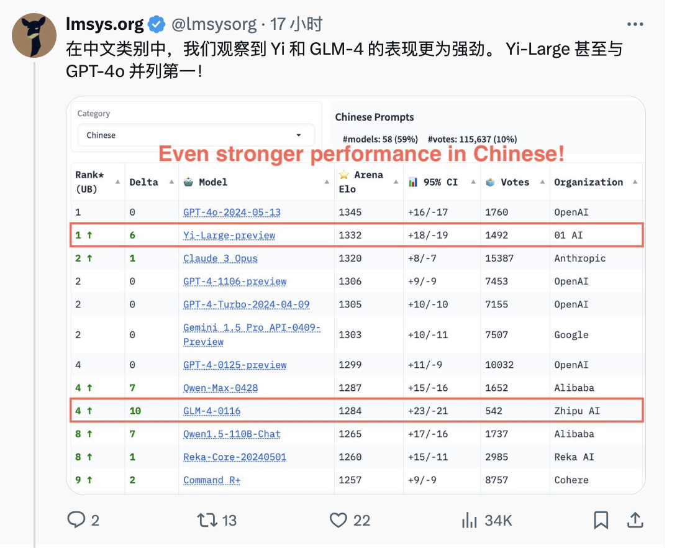677x548 pixels.
Task: Sort by Votes column arrow
Action: 542,182
